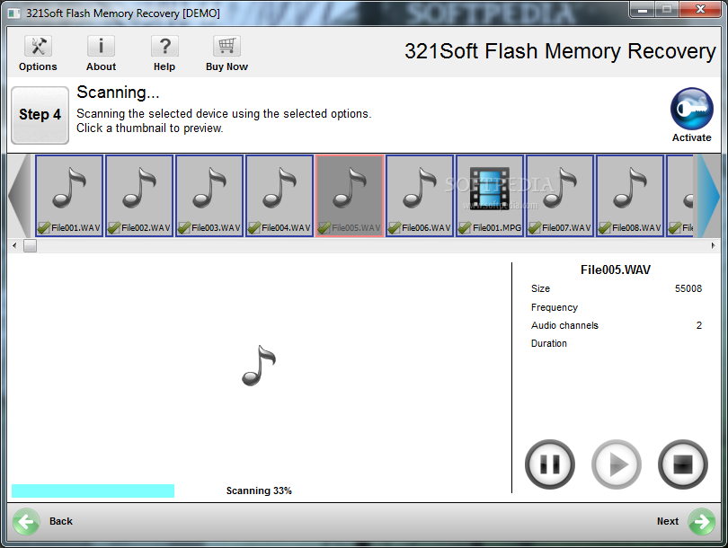Go Back with the green left arrow
728x548 pixels.
pos(26,522)
